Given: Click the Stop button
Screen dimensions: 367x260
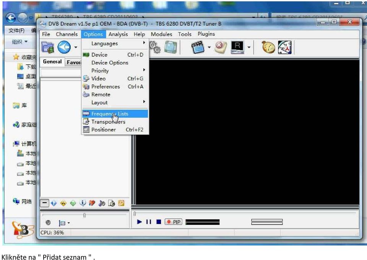Looking at the screenshot, I should point(159,222).
